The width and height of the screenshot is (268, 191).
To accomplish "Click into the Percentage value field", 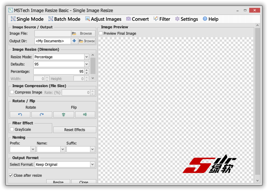I will point(59,71).
